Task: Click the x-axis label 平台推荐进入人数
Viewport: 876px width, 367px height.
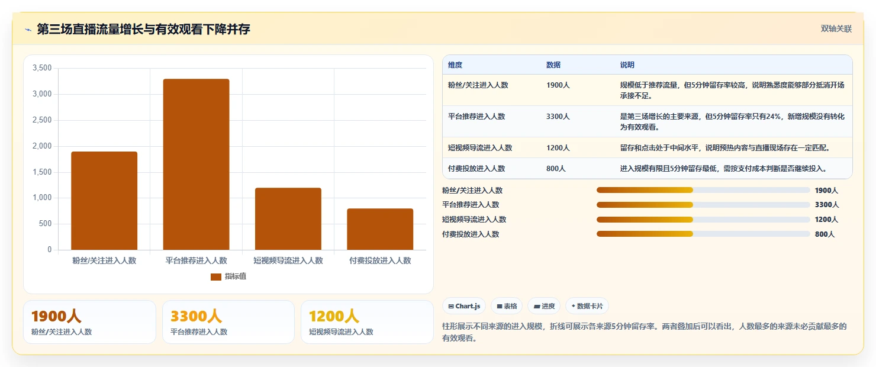Action: point(196,260)
